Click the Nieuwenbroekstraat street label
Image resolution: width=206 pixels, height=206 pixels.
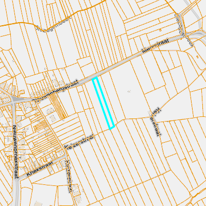coord(15,152)
